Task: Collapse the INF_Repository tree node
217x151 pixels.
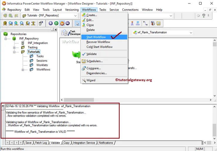Action: click(6, 39)
